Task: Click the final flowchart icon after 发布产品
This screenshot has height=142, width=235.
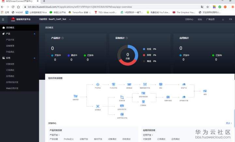Action: click(205, 91)
